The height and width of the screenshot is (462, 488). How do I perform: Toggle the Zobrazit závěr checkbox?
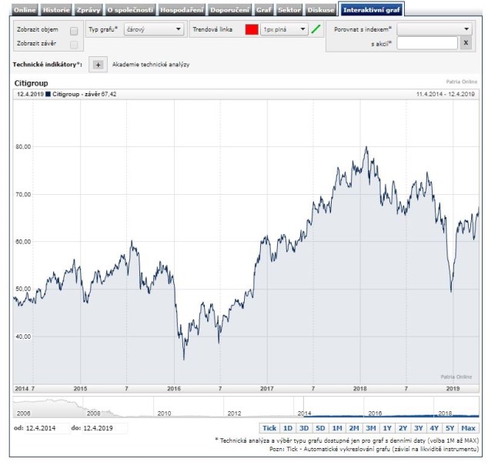pos(74,45)
